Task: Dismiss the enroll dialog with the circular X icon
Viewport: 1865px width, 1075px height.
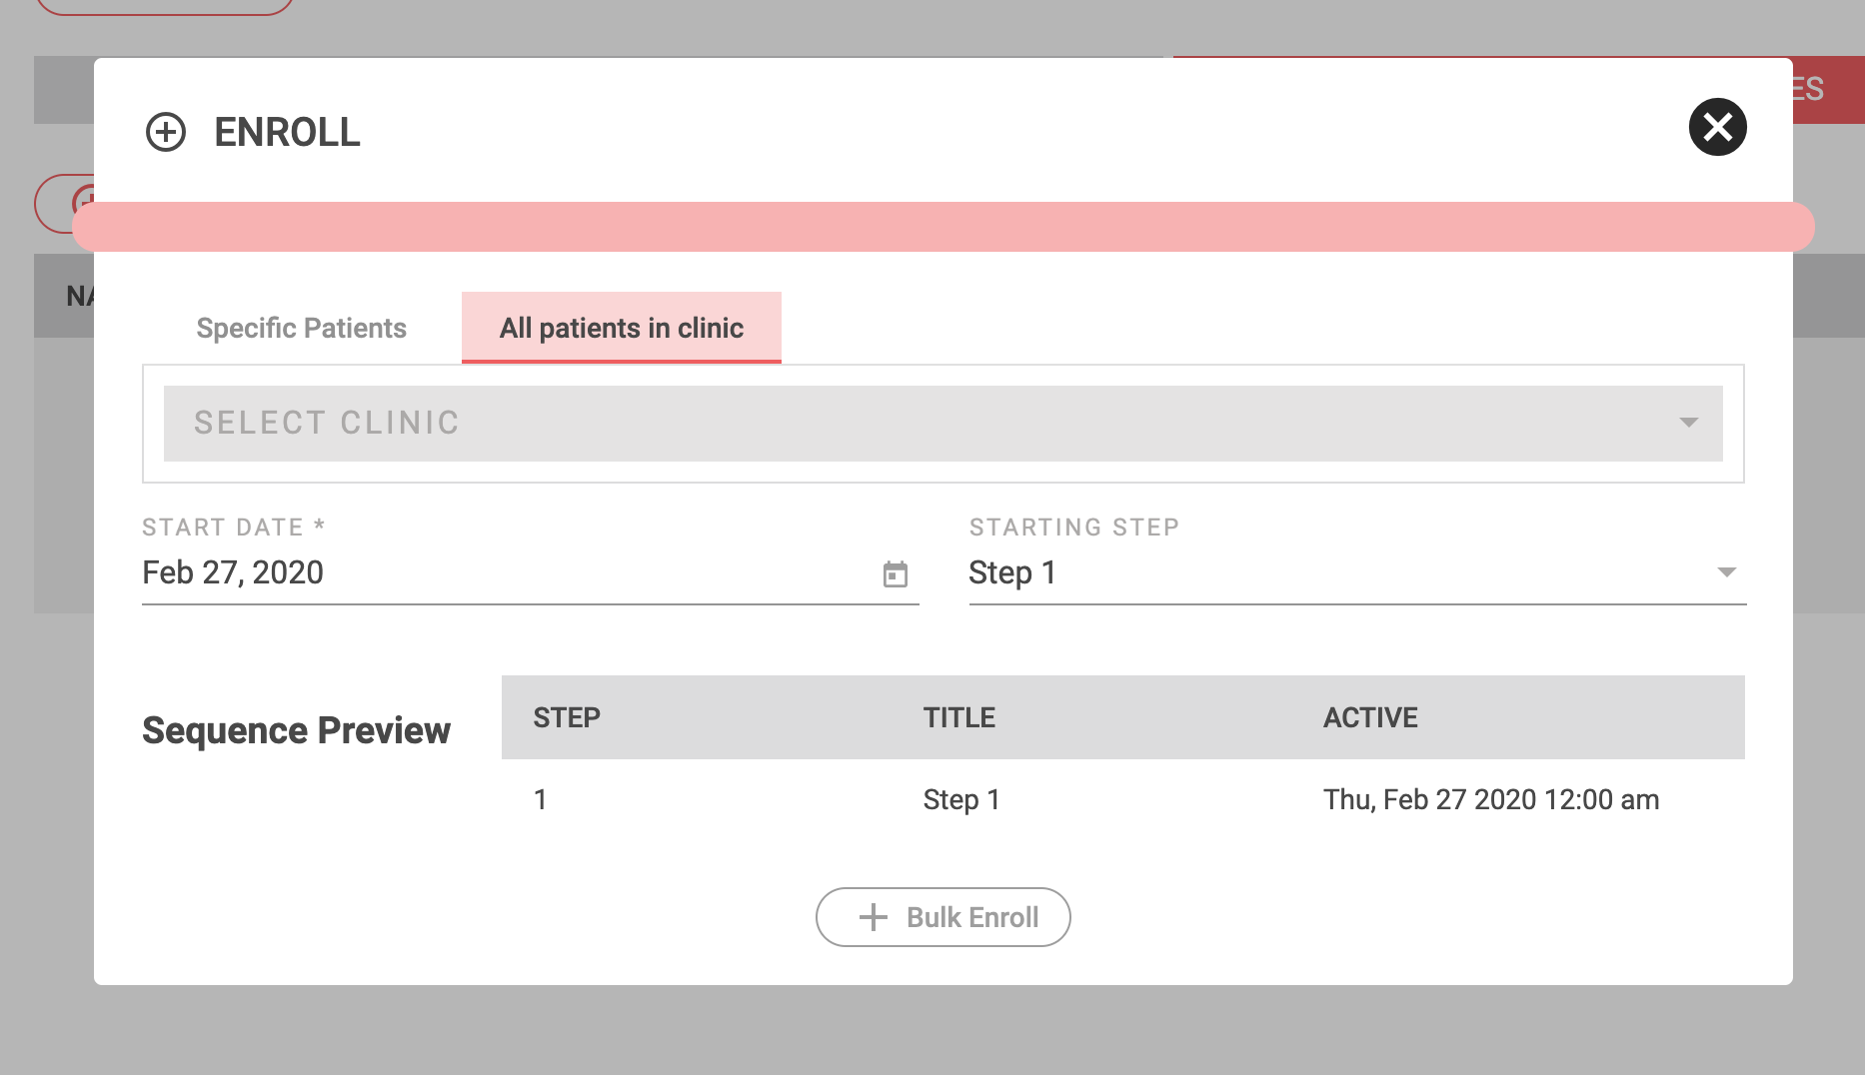Action: (1719, 128)
